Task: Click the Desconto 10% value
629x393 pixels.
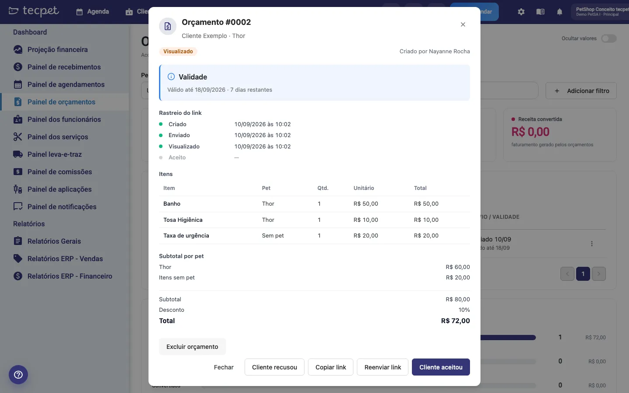Action: click(x=464, y=310)
